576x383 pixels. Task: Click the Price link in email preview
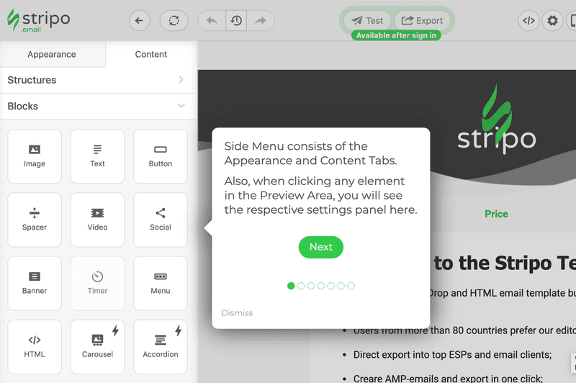496,214
